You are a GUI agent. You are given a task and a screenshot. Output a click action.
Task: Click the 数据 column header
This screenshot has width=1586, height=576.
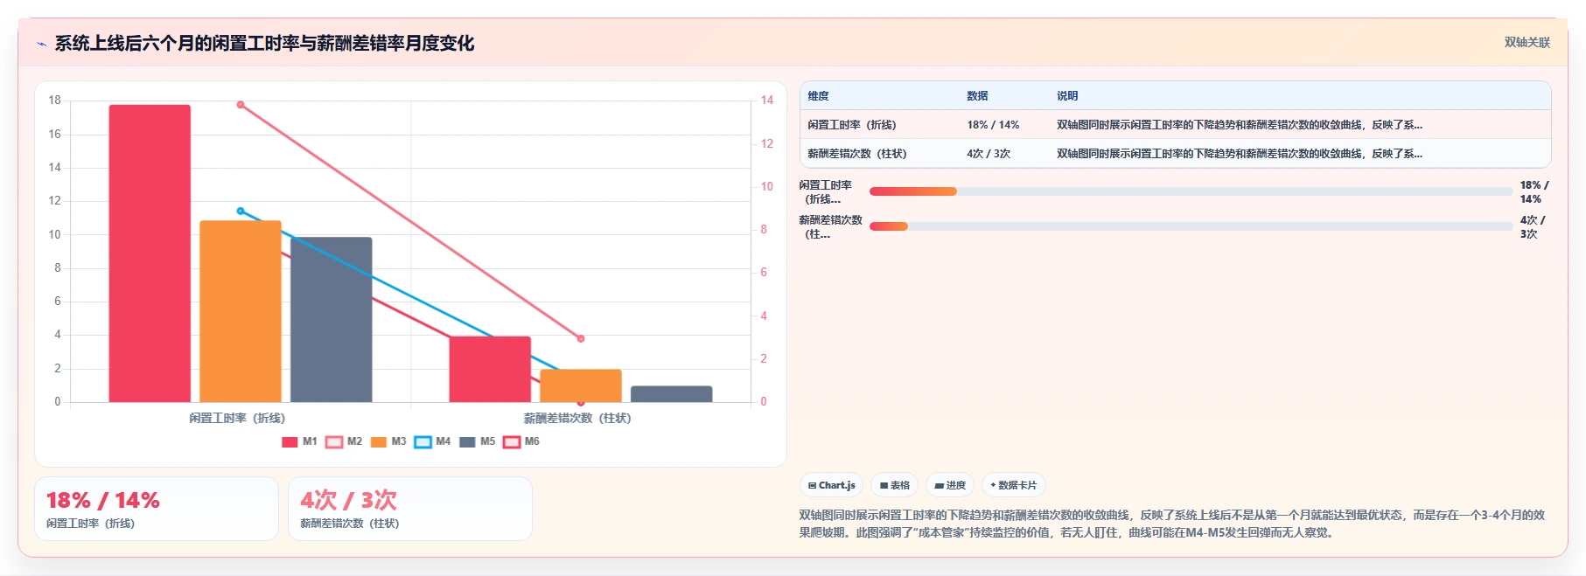[x=977, y=96]
